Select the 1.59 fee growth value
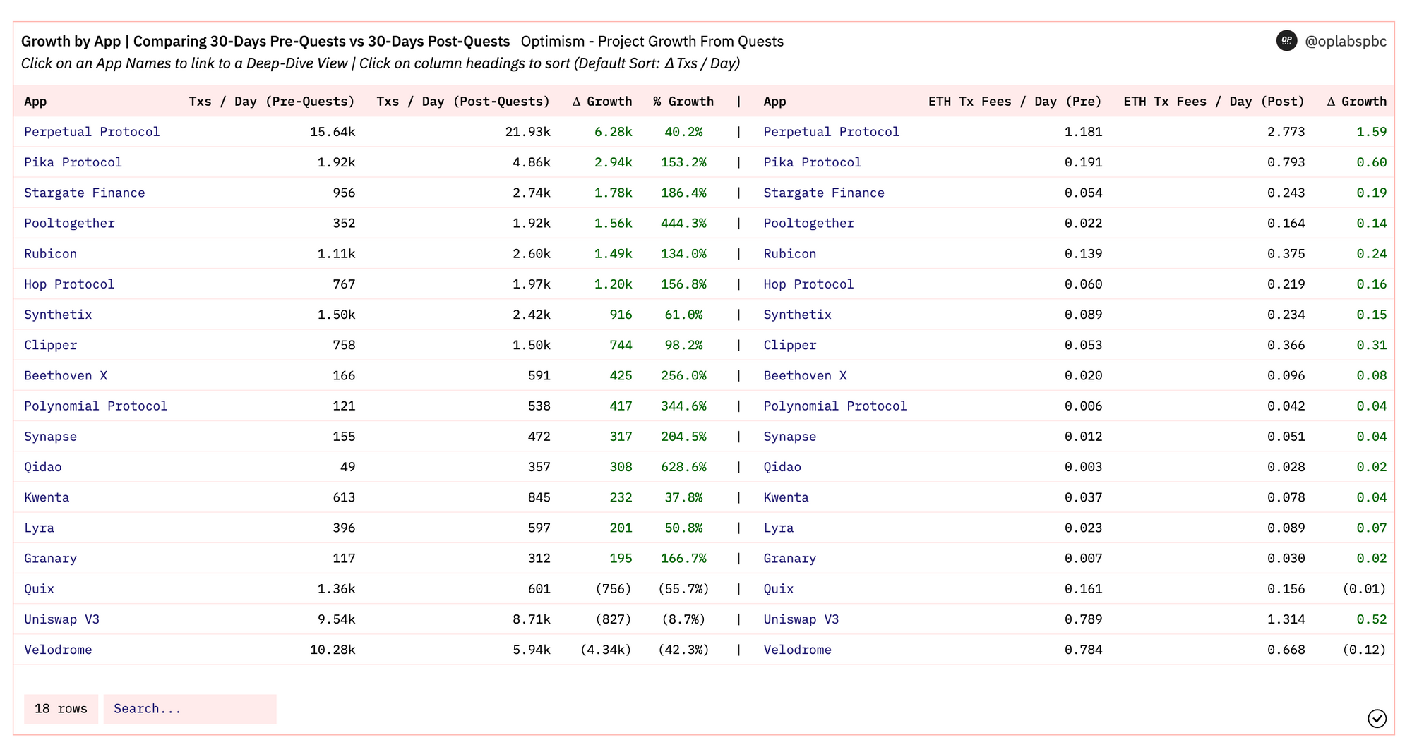 (x=1372, y=132)
